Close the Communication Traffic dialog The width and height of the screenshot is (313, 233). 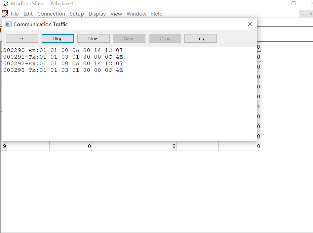coord(250,24)
